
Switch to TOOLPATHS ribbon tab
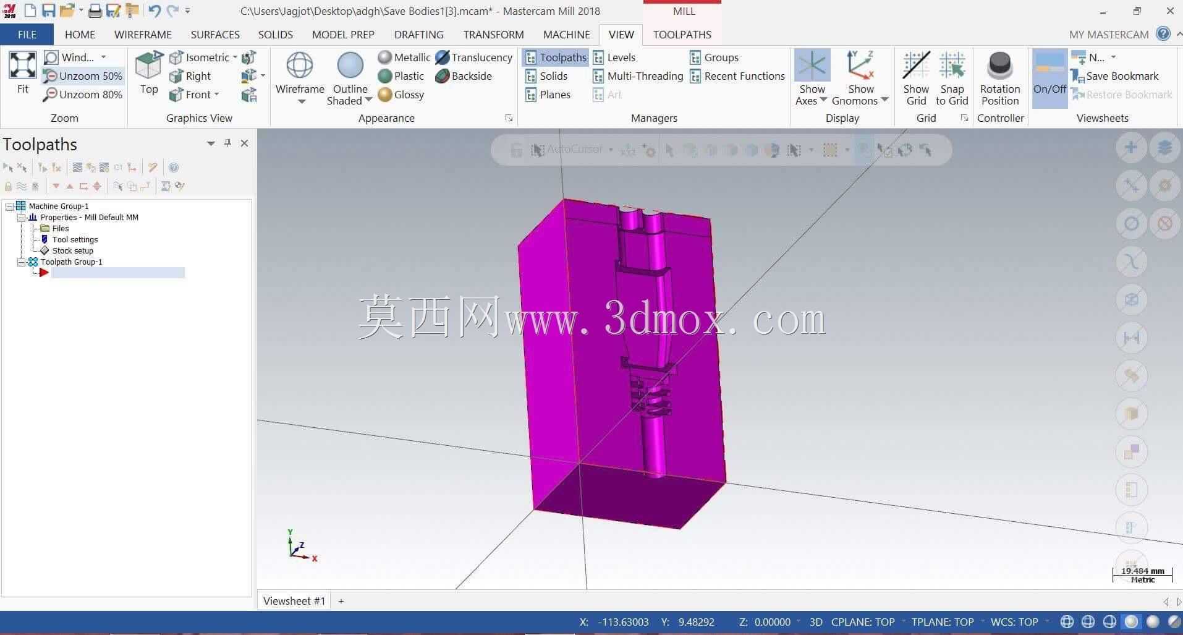[x=682, y=35]
